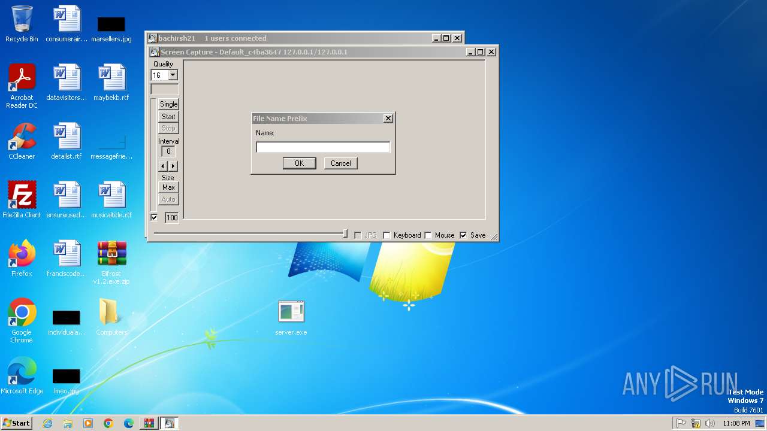
Task: Open Edge from taskbar
Action: (x=129, y=423)
